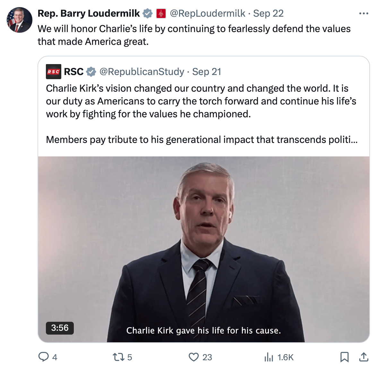This screenshot has height=366, width=378.
Task: Click the red Capitol affiliation badge
Action: [161, 13]
